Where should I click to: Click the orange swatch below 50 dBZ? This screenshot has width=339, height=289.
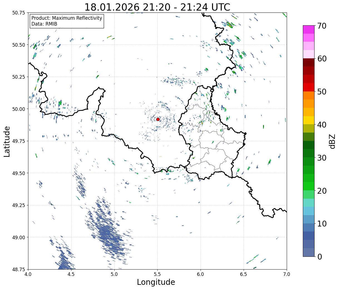(x=309, y=96)
